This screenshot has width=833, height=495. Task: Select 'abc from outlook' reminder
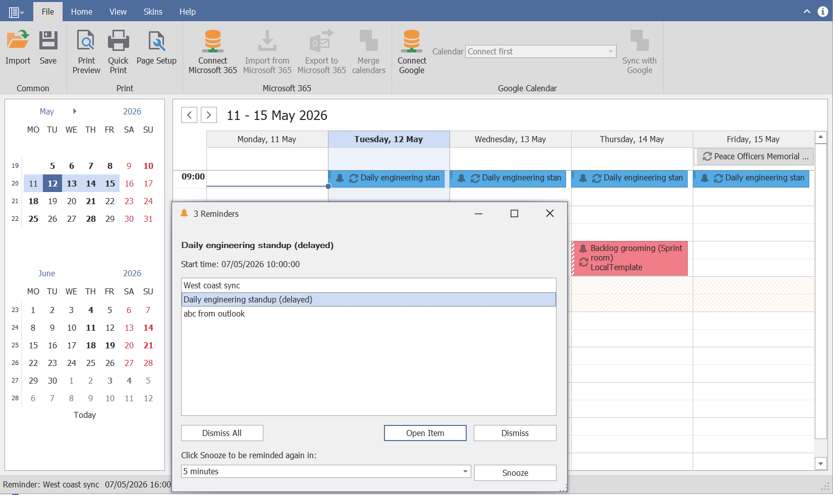click(x=368, y=314)
